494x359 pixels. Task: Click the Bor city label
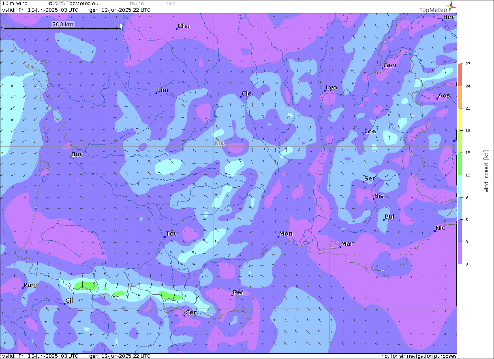point(77,154)
